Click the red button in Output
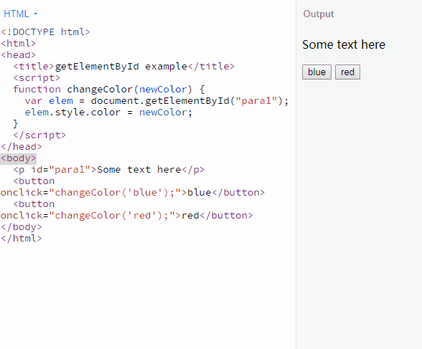 (347, 72)
